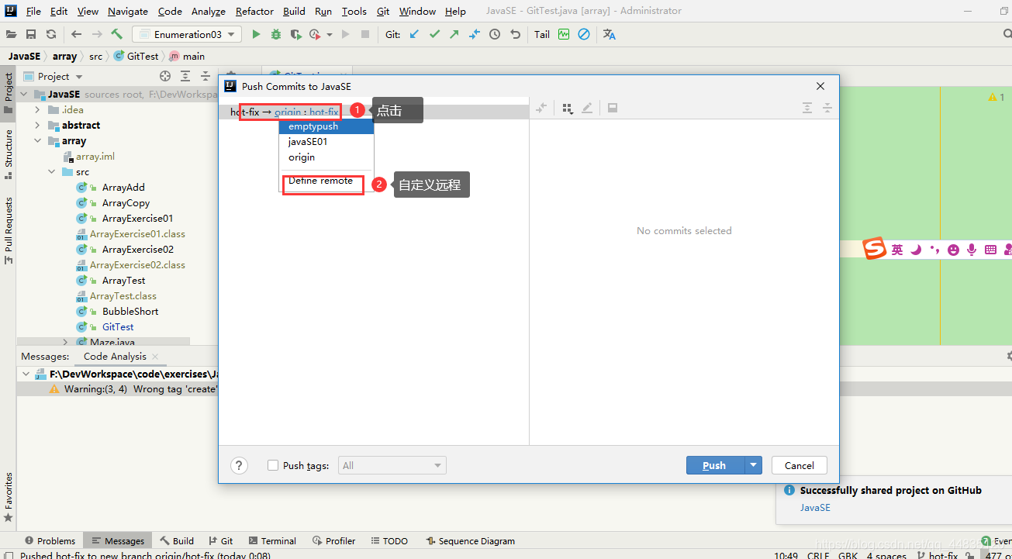Viewport: 1012px width, 559px height.
Task: Open the Problems tool window
Action: coord(50,540)
